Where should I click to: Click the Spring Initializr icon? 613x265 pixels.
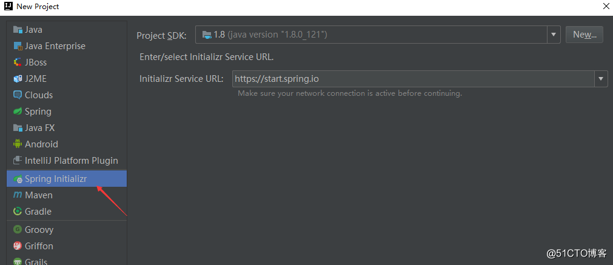[x=18, y=179]
